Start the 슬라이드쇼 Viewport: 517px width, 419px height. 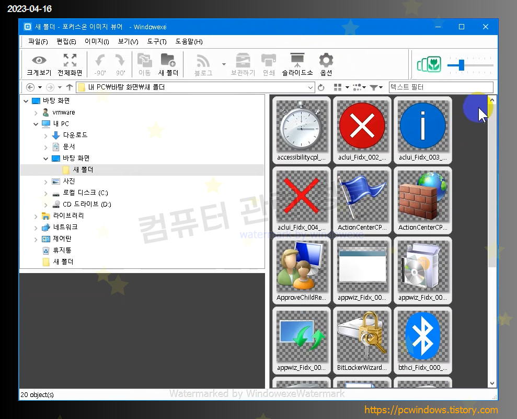pyautogui.click(x=297, y=65)
